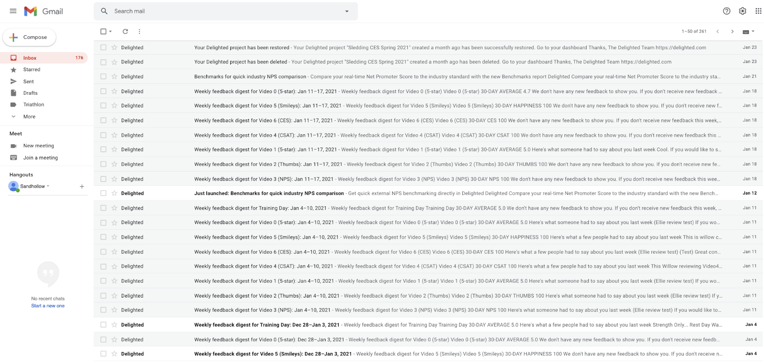Click the search magnifier icon

tap(104, 11)
